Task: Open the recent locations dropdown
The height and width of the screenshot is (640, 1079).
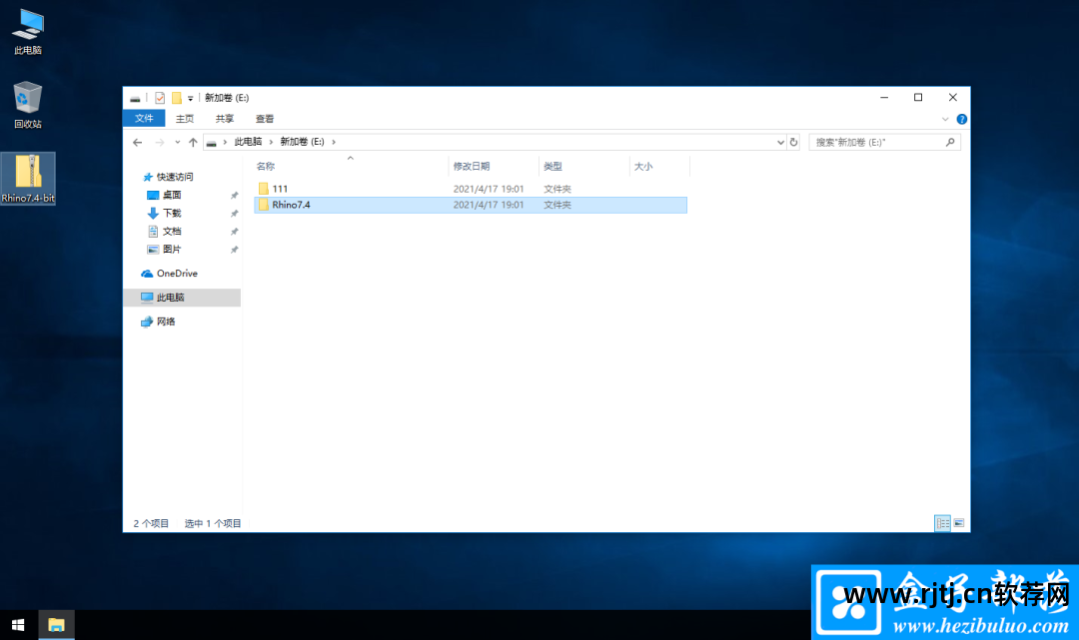Action: tap(177, 143)
